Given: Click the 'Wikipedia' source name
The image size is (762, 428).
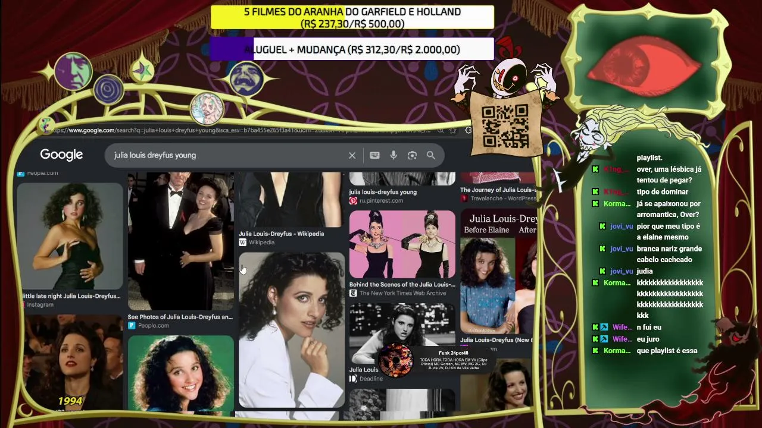Looking at the screenshot, I should [x=262, y=243].
